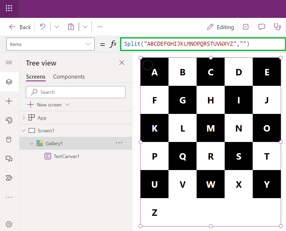The image size is (286, 231).
Task: Select the gallery cell with letter X
Action: tap(239, 184)
